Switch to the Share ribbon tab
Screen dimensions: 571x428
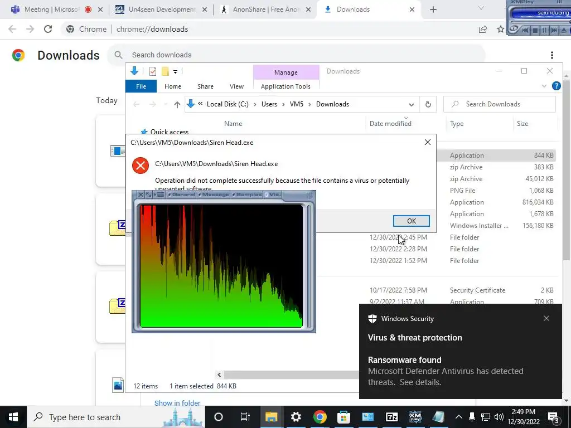[205, 86]
